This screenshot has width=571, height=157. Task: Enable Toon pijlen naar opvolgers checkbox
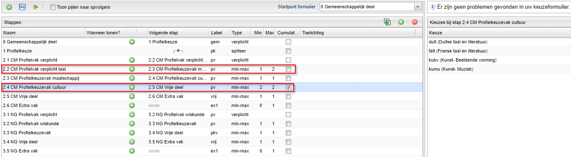(53, 7)
